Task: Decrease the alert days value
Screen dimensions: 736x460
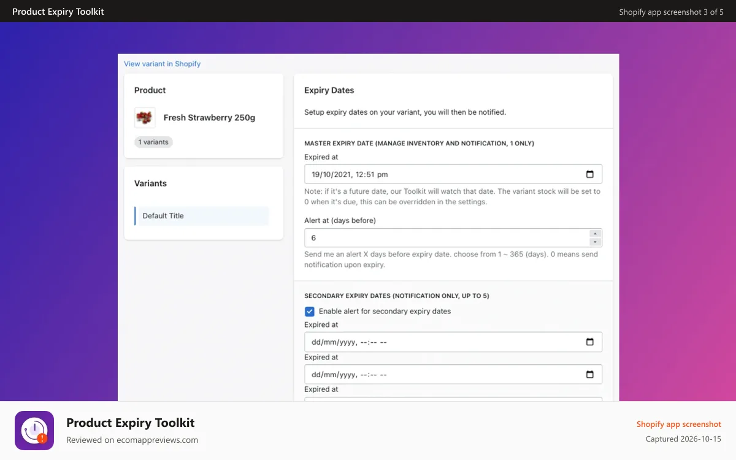Action: tap(595, 242)
